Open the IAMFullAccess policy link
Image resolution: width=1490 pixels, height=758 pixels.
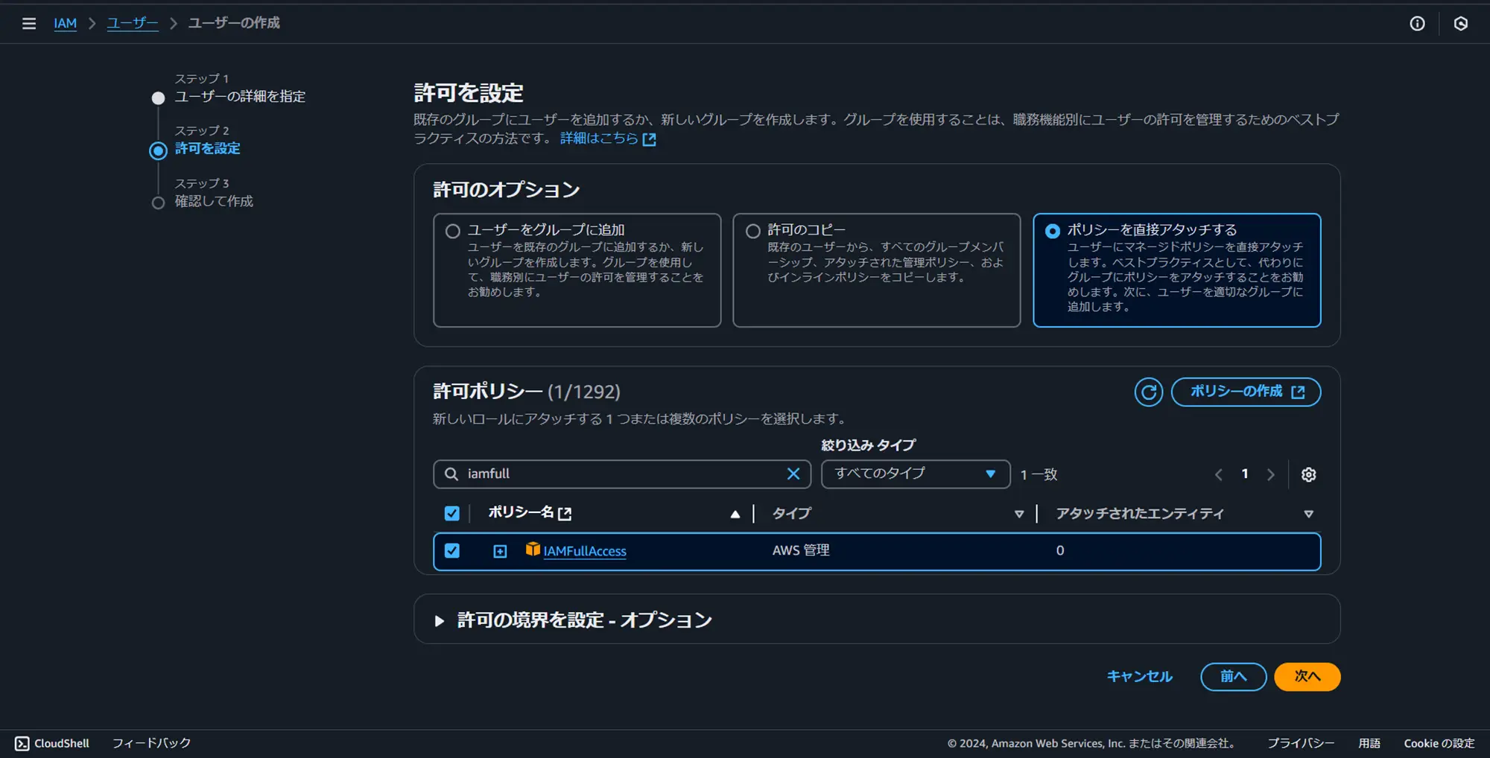(585, 551)
